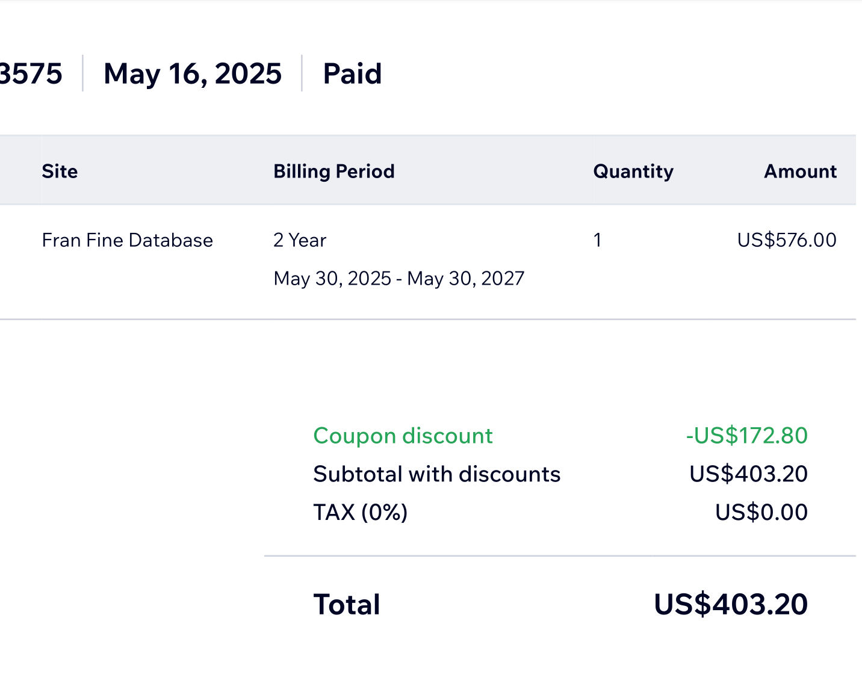Click the invoice number ending in 3575
This screenshot has width=862, height=686.
point(31,74)
